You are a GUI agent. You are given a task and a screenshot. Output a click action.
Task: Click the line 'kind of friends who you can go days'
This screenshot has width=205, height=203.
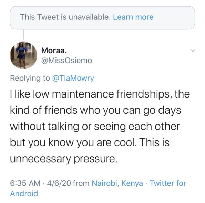(x=95, y=110)
